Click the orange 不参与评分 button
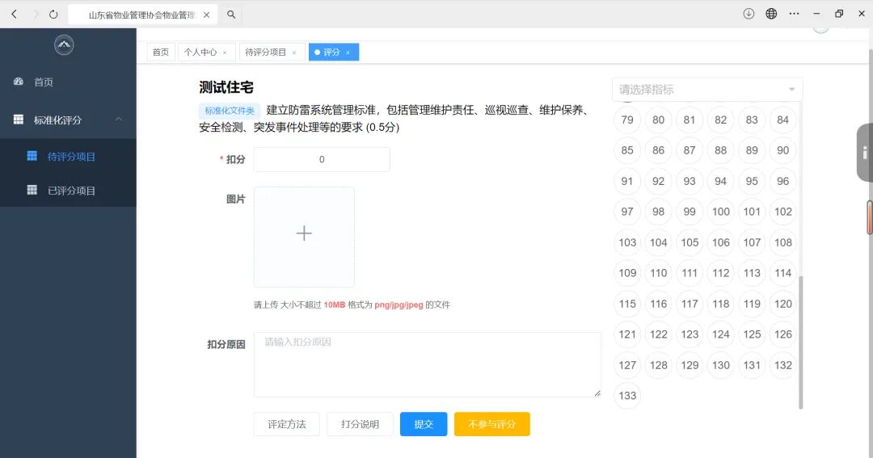Image resolution: width=873 pixels, height=458 pixels. coord(492,424)
